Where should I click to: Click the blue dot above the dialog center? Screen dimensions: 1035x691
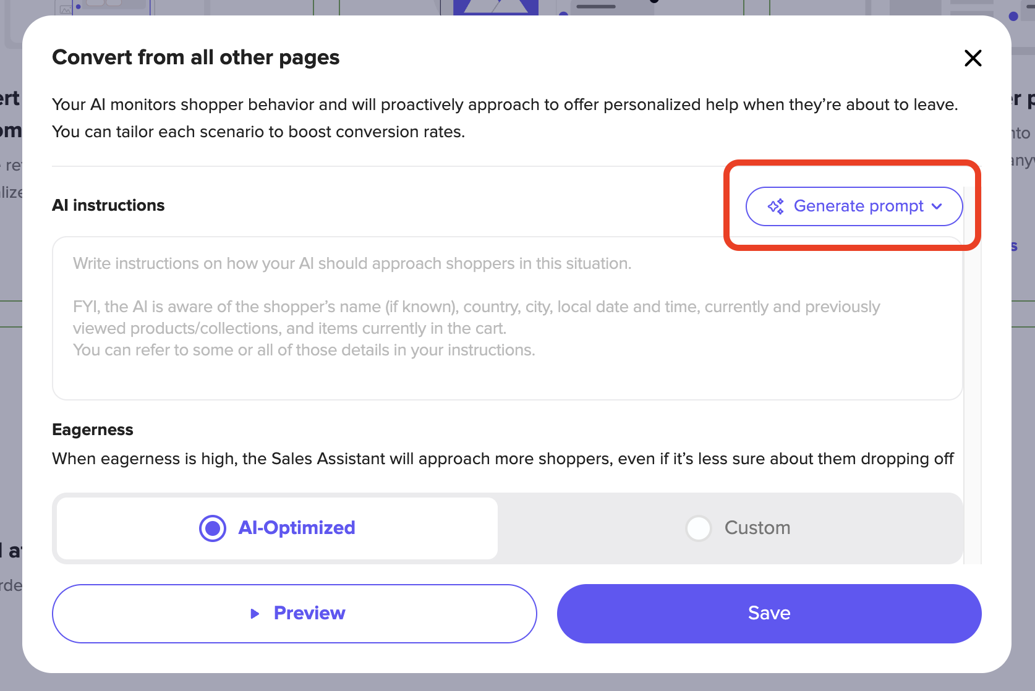pyautogui.click(x=563, y=14)
